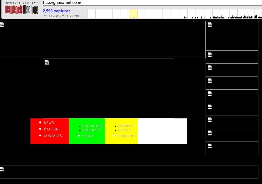262x184 pixels.
Task: Open the NEWS section
Action: click(49, 123)
